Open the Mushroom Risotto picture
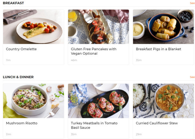195x139 pixels. click(x=33, y=101)
